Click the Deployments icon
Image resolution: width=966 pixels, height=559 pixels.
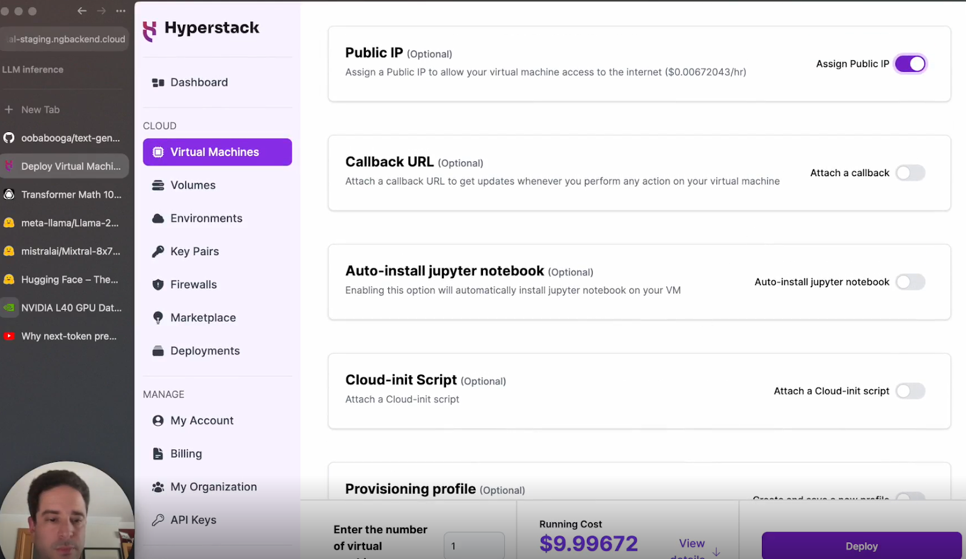(x=158, y=351)
